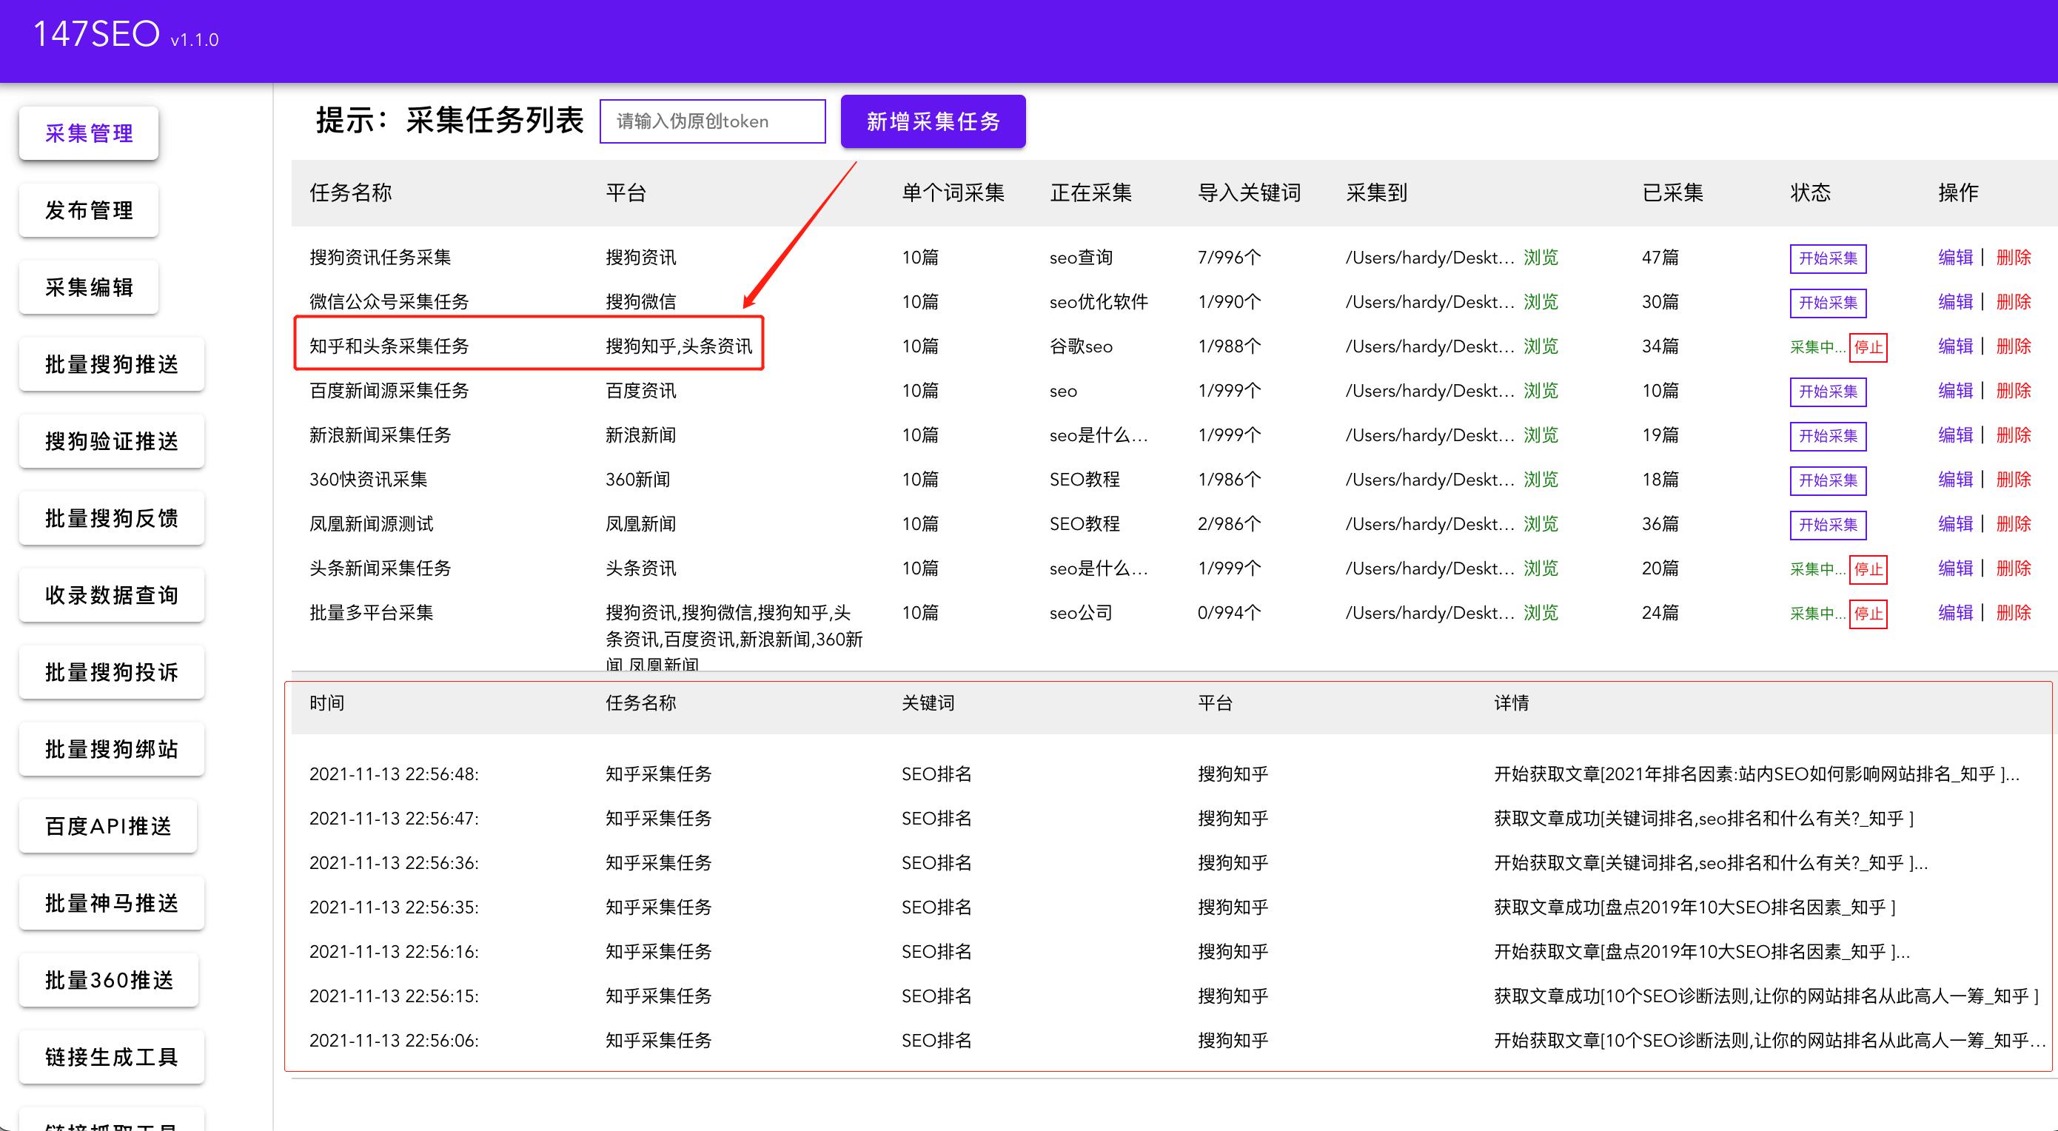Edit the 360快资讯采集 task
The image size is (2058, 1131).
(x=1956, y=479)
